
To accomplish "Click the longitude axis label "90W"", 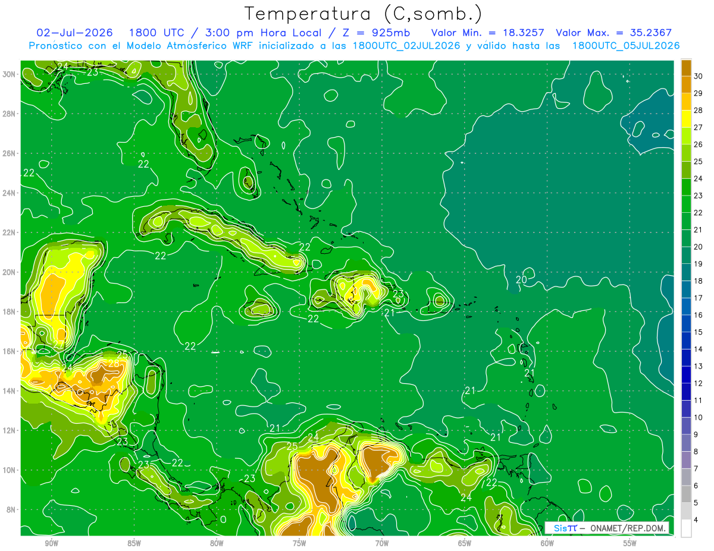I will pyautogui.click(x=51, y=543).
